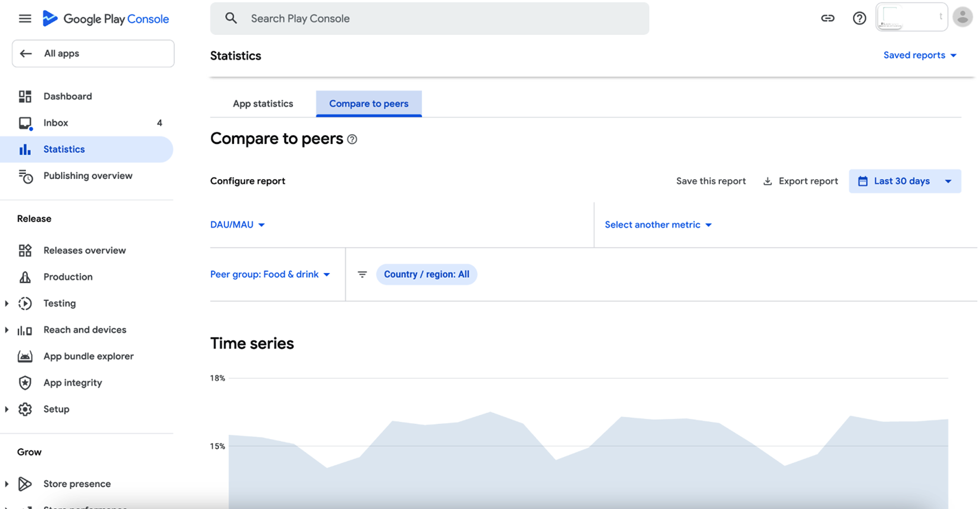This screenshot has height=509, width=980.
Task: Open the hamburger navigation menu
Action: tap(25, 18)
